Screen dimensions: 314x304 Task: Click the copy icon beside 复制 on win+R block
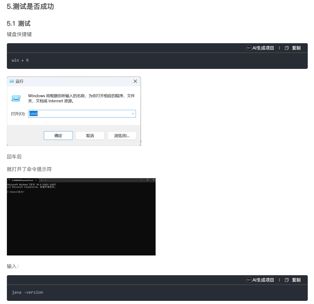287,48
